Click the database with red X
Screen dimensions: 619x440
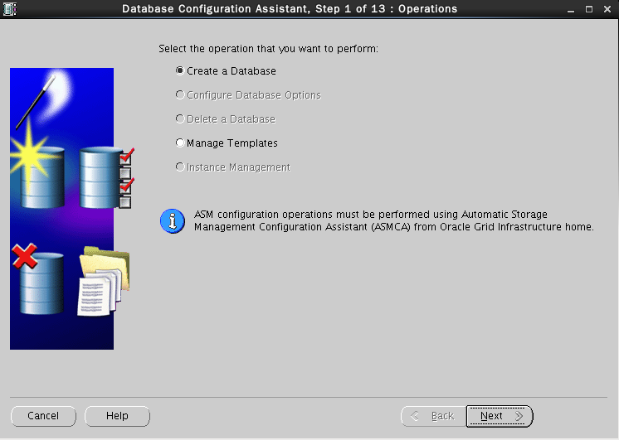[40, 278]
